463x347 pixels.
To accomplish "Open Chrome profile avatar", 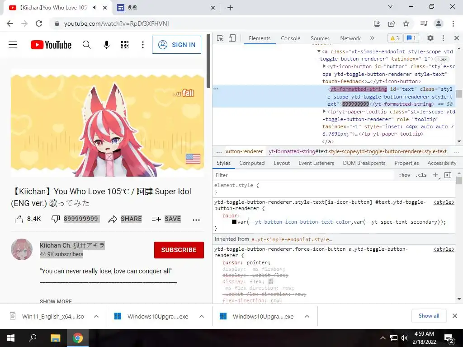I will [439, 23].
